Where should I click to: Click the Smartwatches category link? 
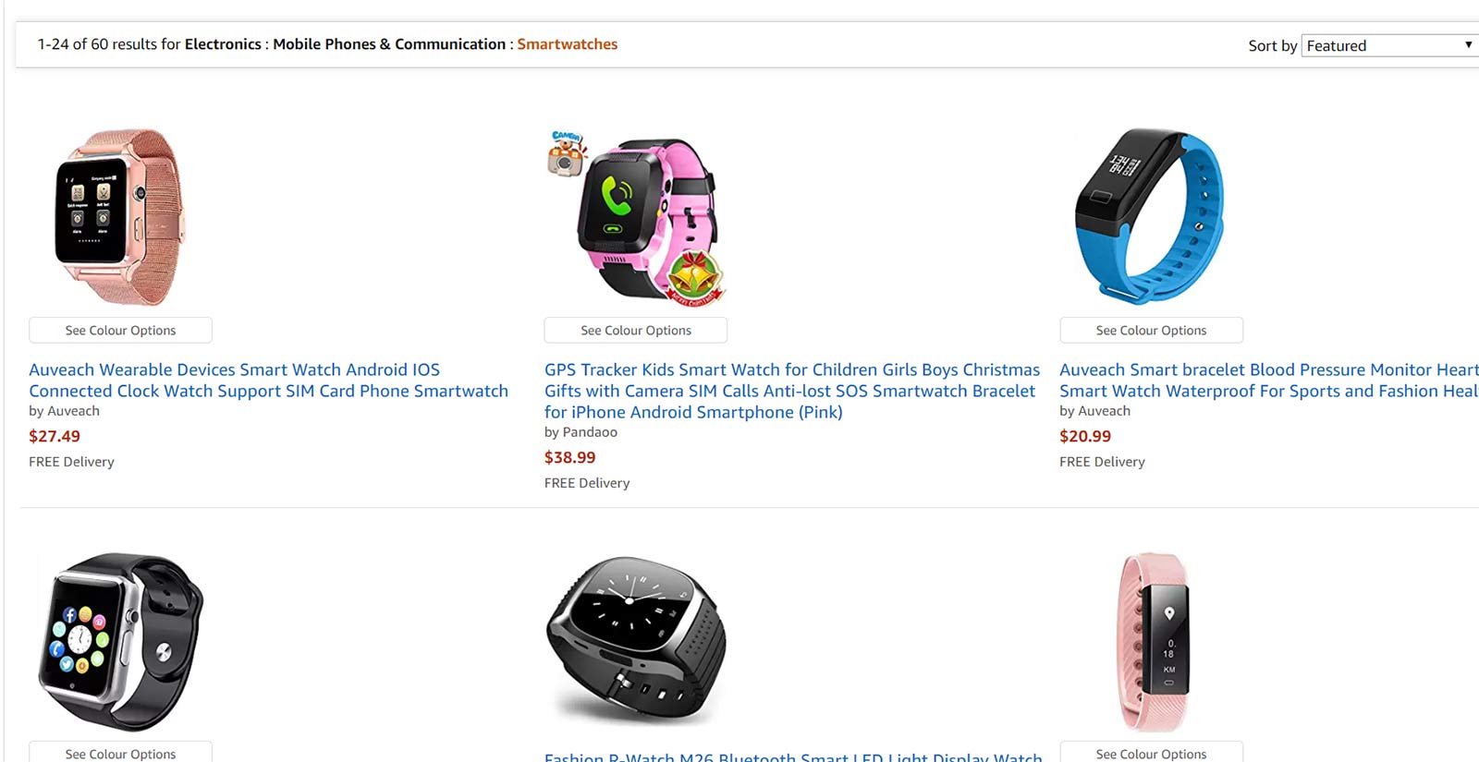click(567, 44)
